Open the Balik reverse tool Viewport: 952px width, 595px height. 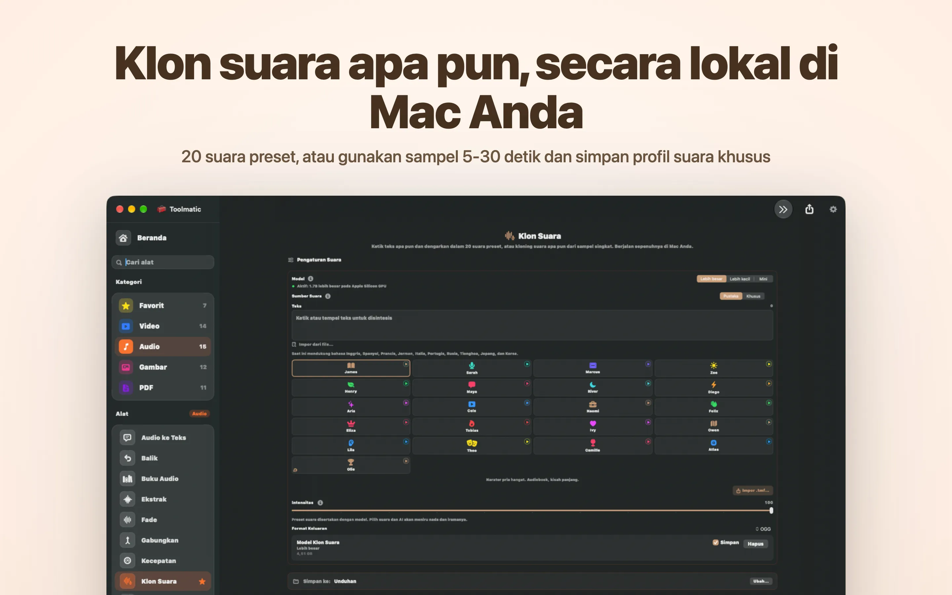tap(163, 458)
